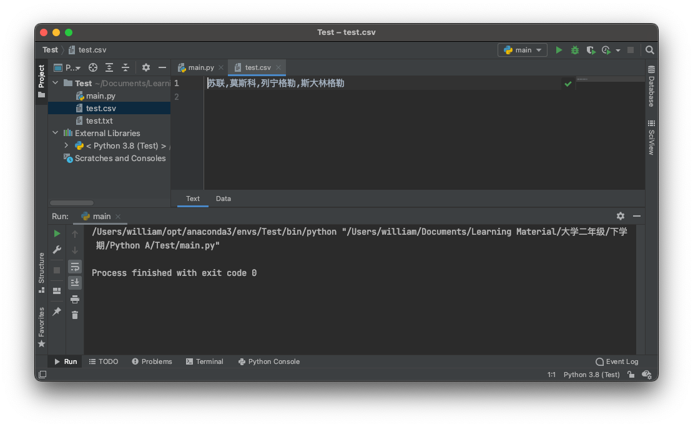The width and height of the screenshot is (693, 427).
Task: Open the main run configuration dropdown
Action: [523, 50]
